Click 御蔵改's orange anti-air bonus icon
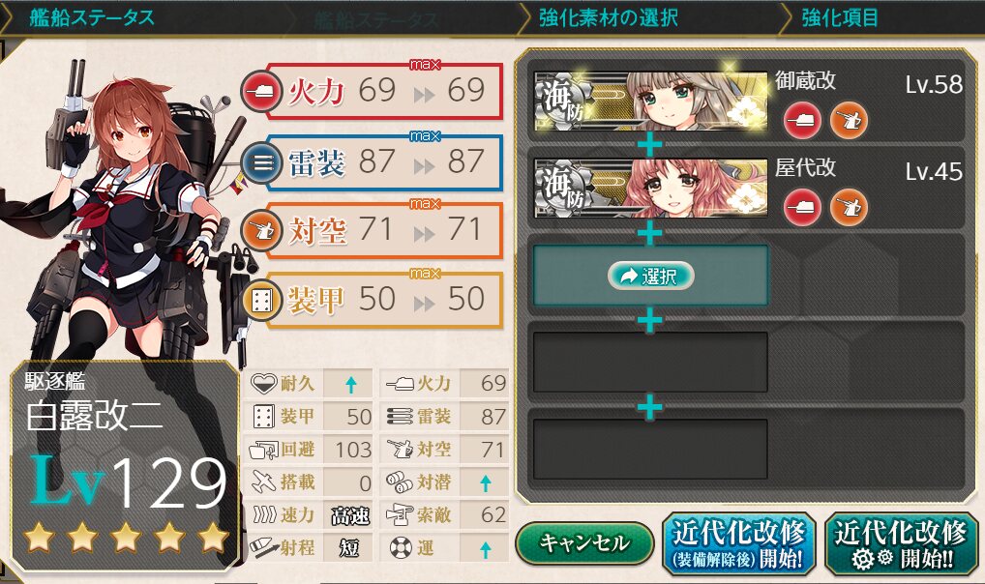This screenshot has width=985, height=584. coord(849,121)
